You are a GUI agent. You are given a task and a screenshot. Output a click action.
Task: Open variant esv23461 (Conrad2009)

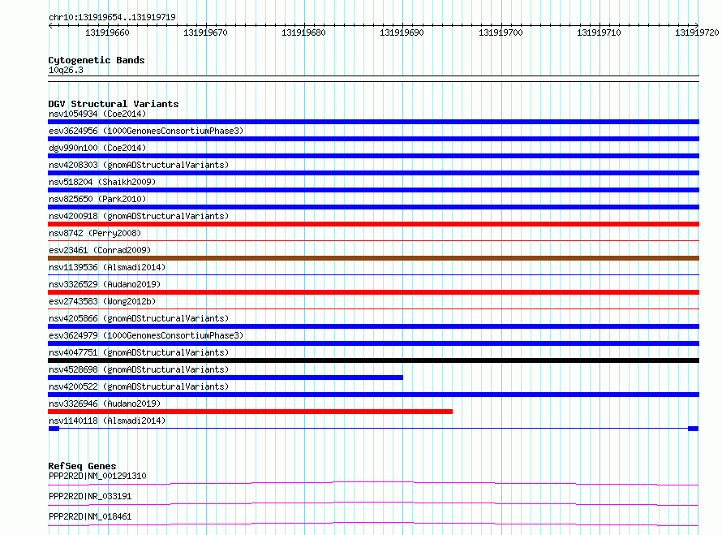coord(100,250)
